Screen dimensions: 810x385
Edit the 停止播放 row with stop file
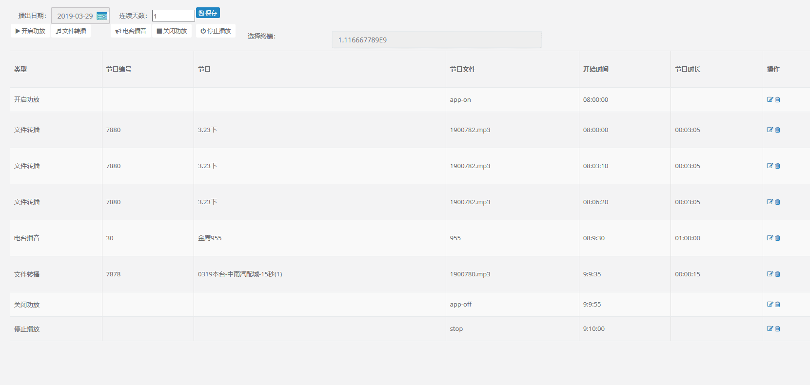(770, 328)
